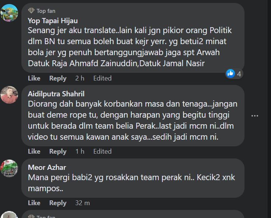Open the three-dot comment options menu

click(255, 116)
